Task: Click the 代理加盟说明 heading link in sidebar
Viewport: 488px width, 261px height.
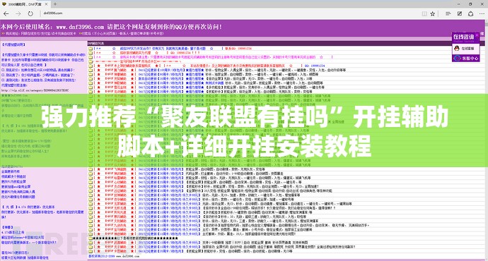Action: [x=14, y=44]
